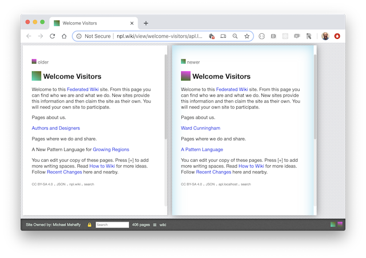Viewport: 366px width, 258px height.
Task: Click 'Site Owned by: Michael Mehaffy' text
Action: click(53, 225)
